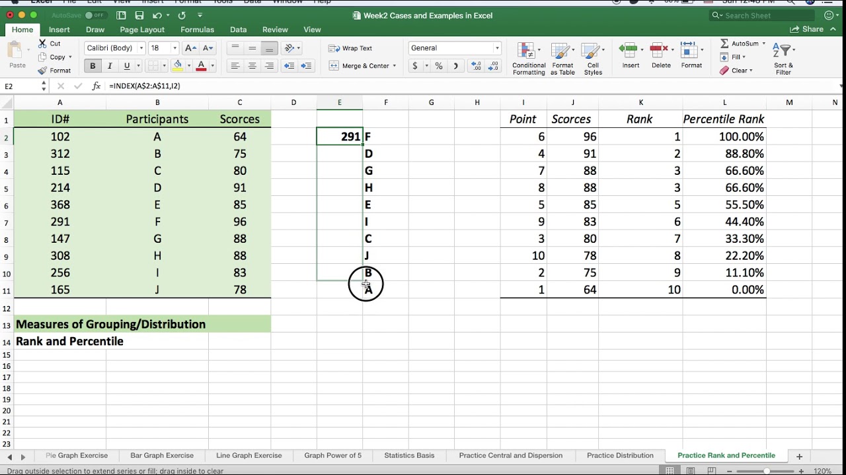
Task: Open the Merge & Center dropdown arrow
Action: tap(395, 66)
